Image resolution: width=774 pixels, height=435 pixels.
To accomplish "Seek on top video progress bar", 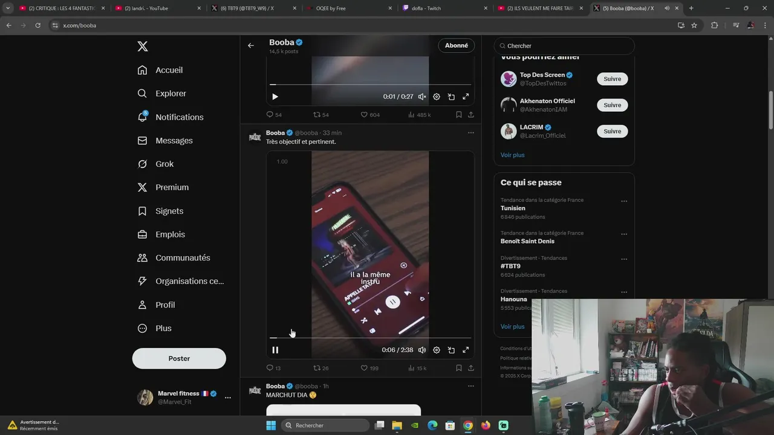I will 370,85.
